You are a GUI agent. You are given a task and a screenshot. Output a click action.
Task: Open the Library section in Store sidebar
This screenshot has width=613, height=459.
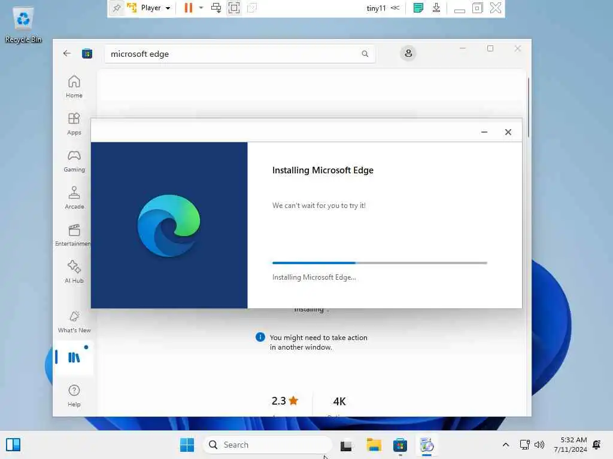point(74,357)
